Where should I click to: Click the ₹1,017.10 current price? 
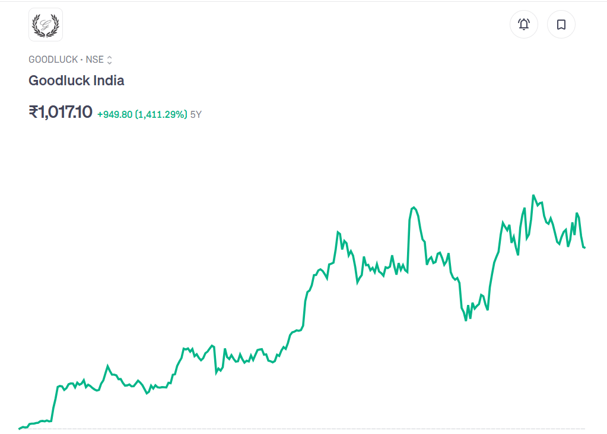click(x=61, y=111)
